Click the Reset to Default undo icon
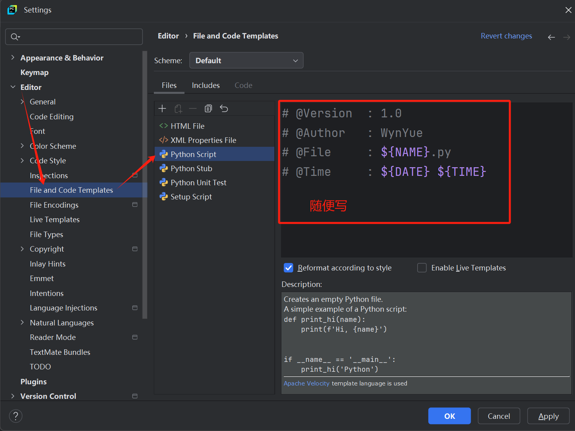Screen dimensions: 575x431 [224, 108]
